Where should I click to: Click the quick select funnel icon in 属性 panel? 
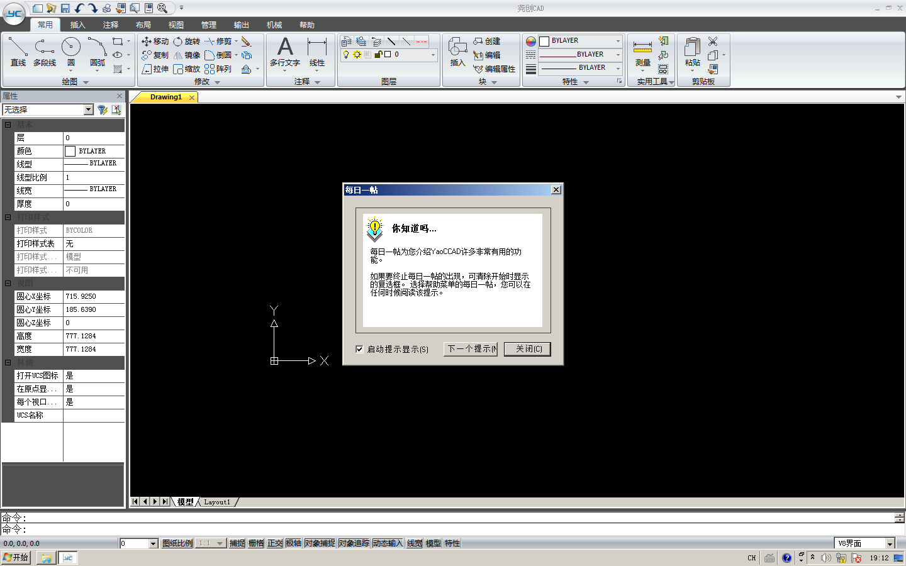(103, 110)
